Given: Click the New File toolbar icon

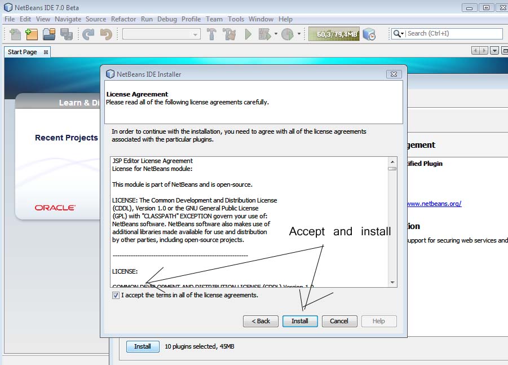Looking at the screenshot, I should (15, 34).
